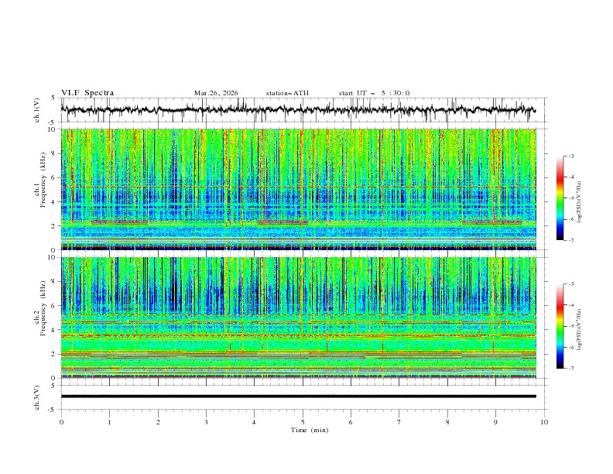This screenshot has height=474, width=613.
Task: Click the ch.2 PSD color scale bar
Action: [x=560, y=326]
